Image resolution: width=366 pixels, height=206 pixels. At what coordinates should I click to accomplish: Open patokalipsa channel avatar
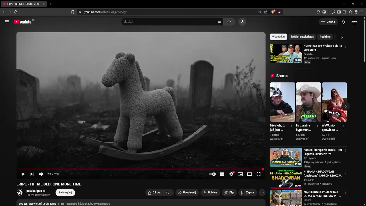20,193
